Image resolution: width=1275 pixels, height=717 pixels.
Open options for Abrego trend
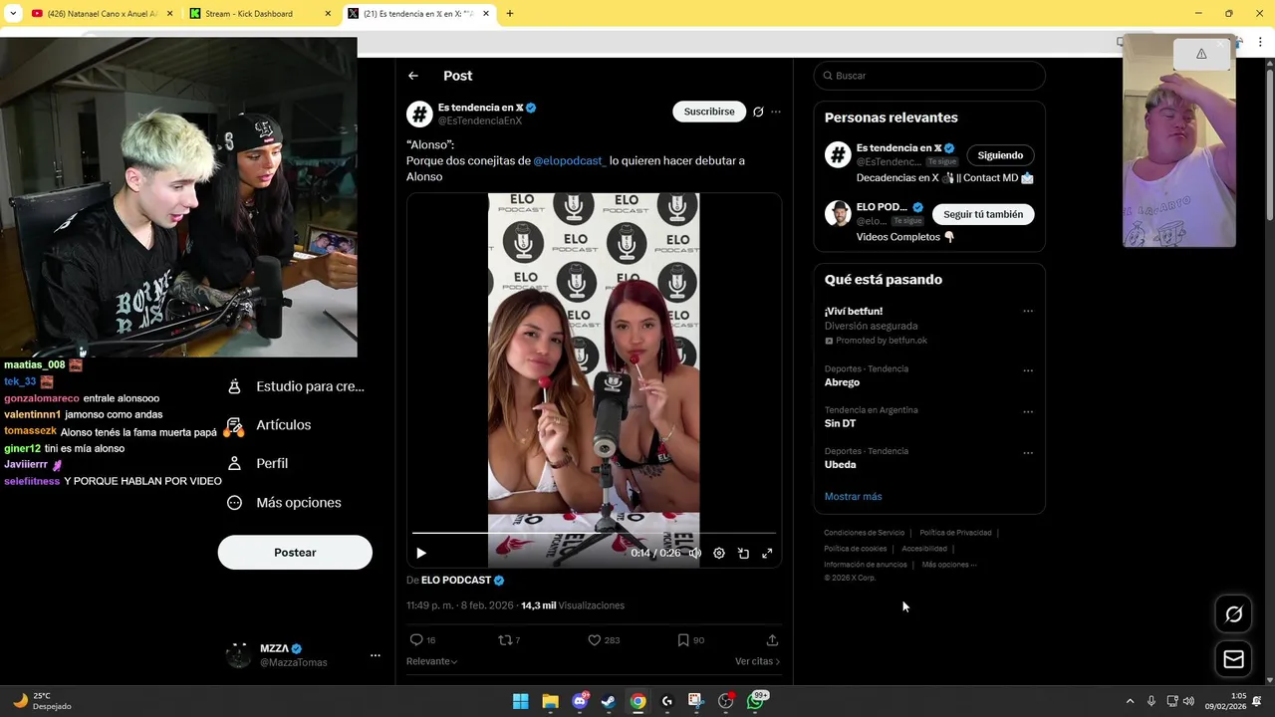point(1028,370)
